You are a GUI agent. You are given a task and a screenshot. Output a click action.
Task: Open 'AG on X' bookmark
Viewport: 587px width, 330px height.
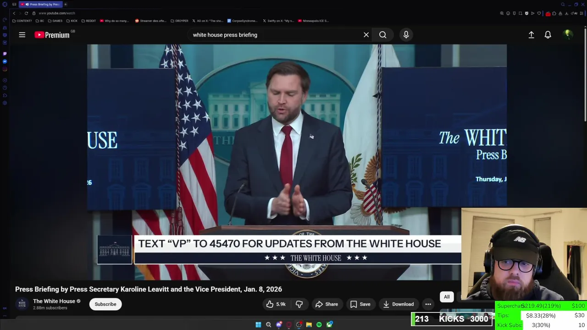coord(208,21)
